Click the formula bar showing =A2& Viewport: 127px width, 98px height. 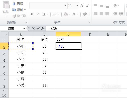(x=86, y=29)
